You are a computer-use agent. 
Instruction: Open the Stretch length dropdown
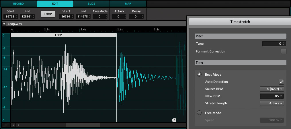pyautogui.click(x=272, y=103)
